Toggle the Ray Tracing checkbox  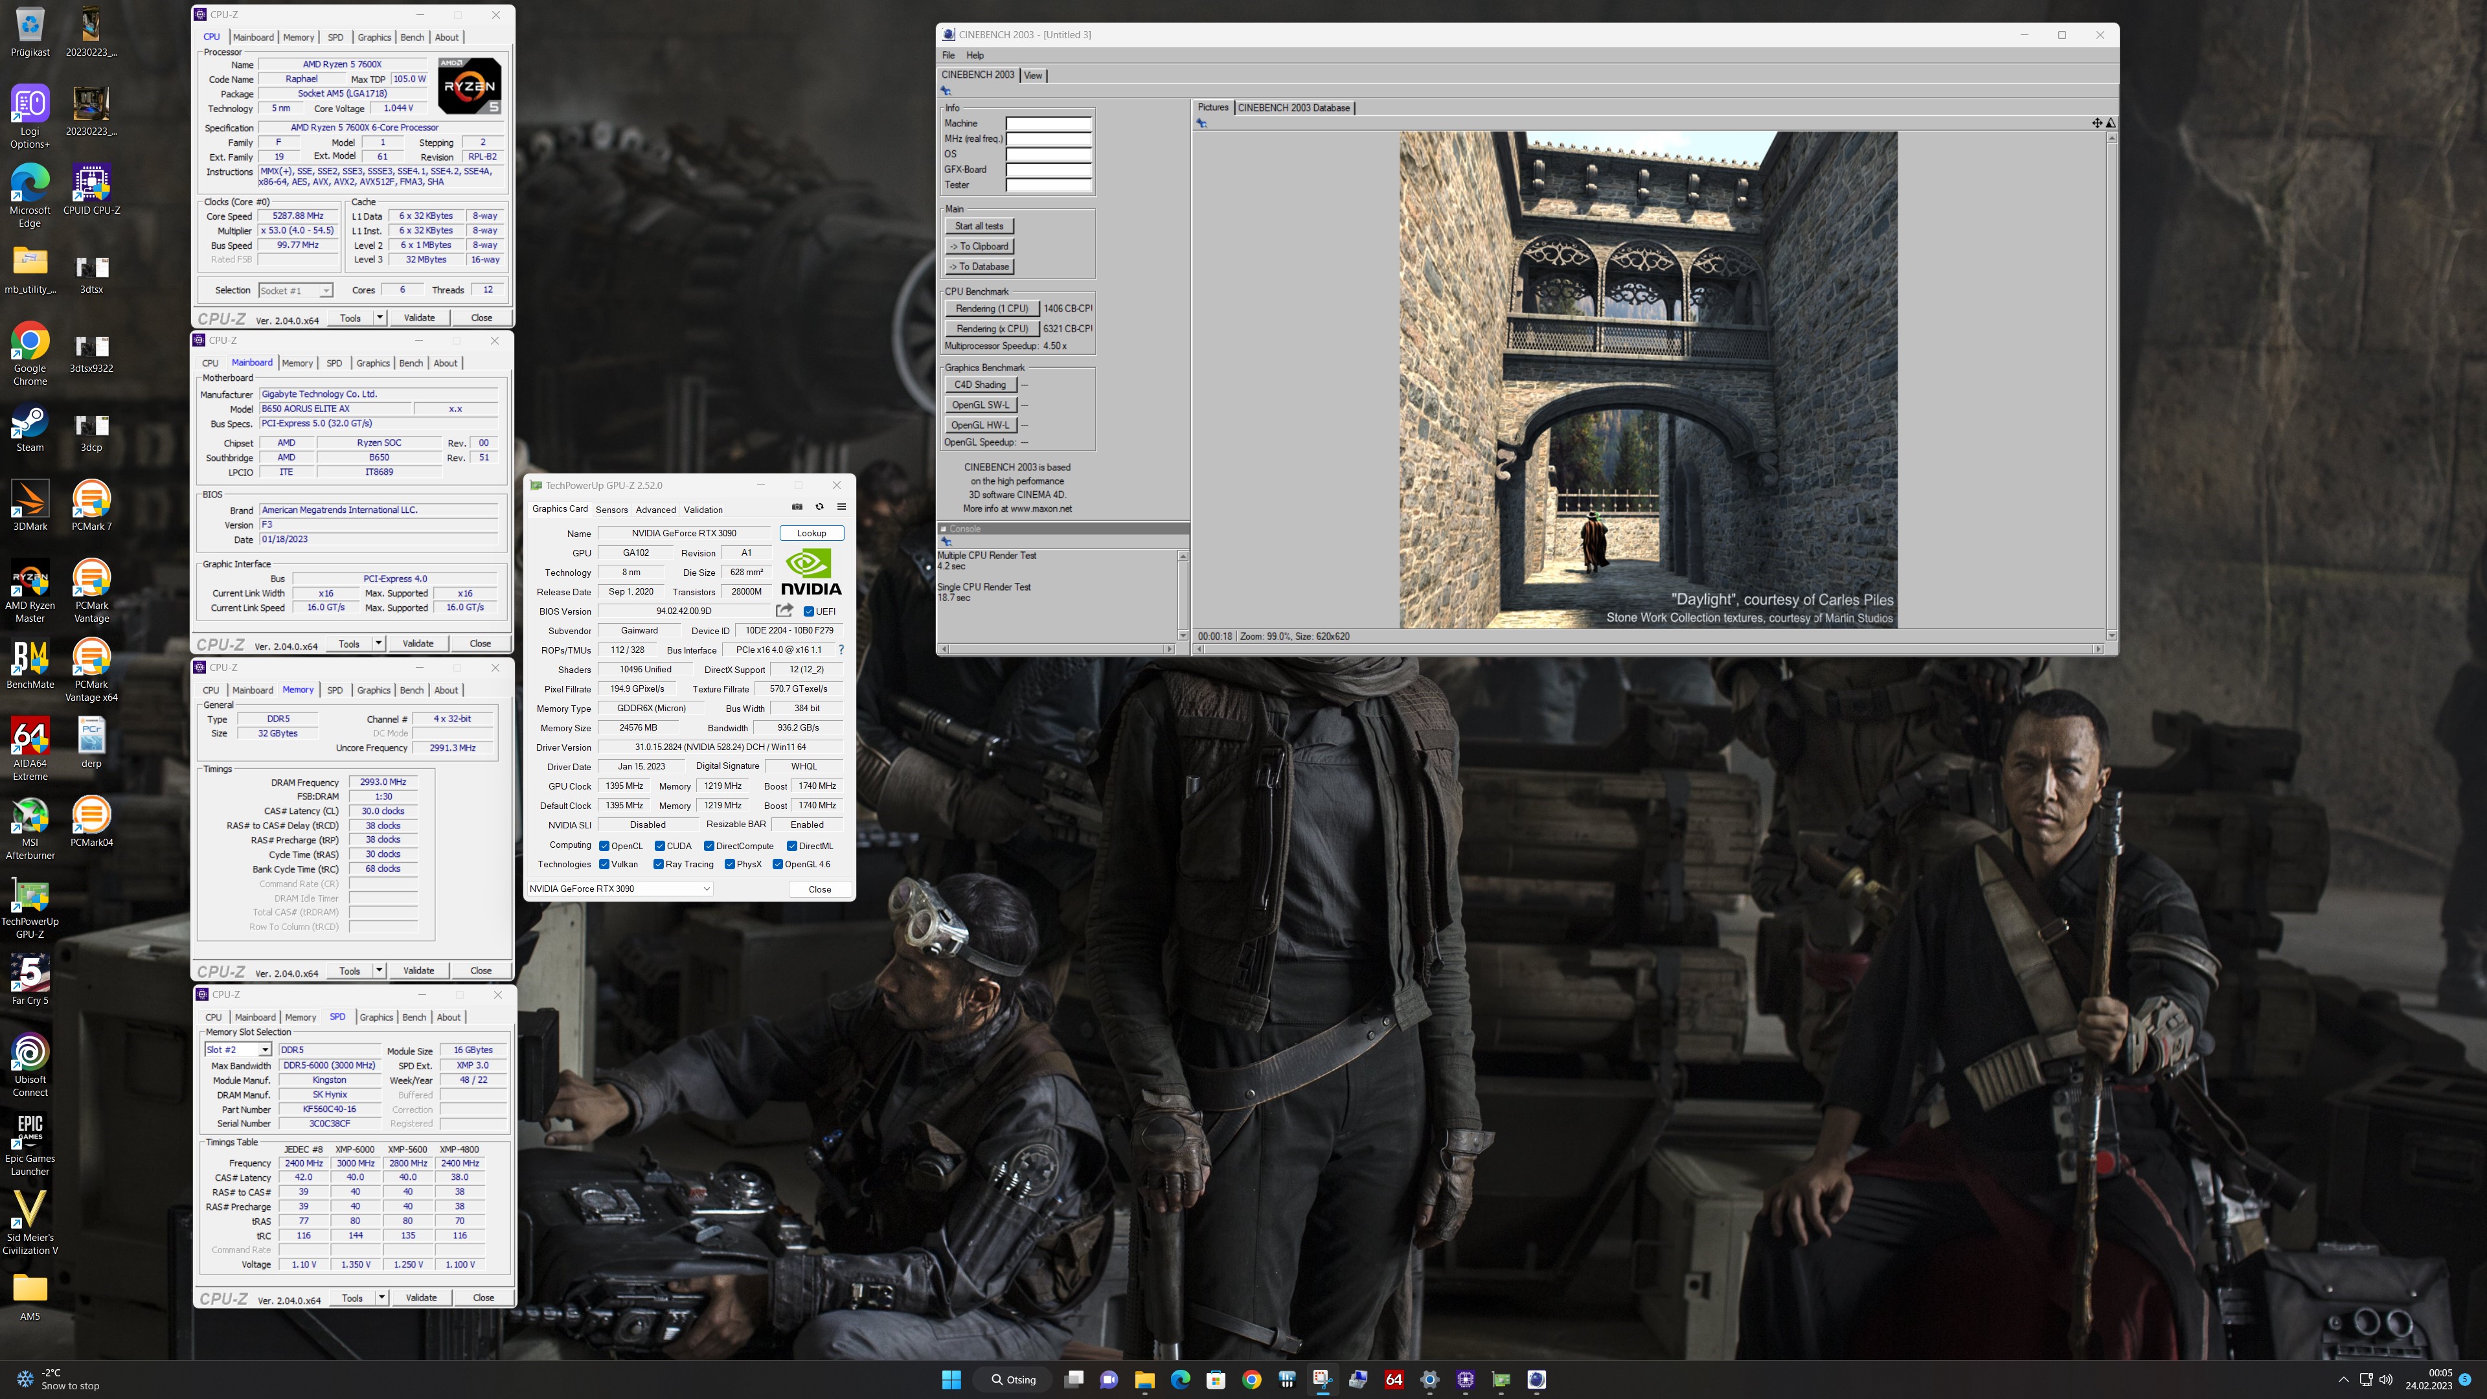(659, 864)
